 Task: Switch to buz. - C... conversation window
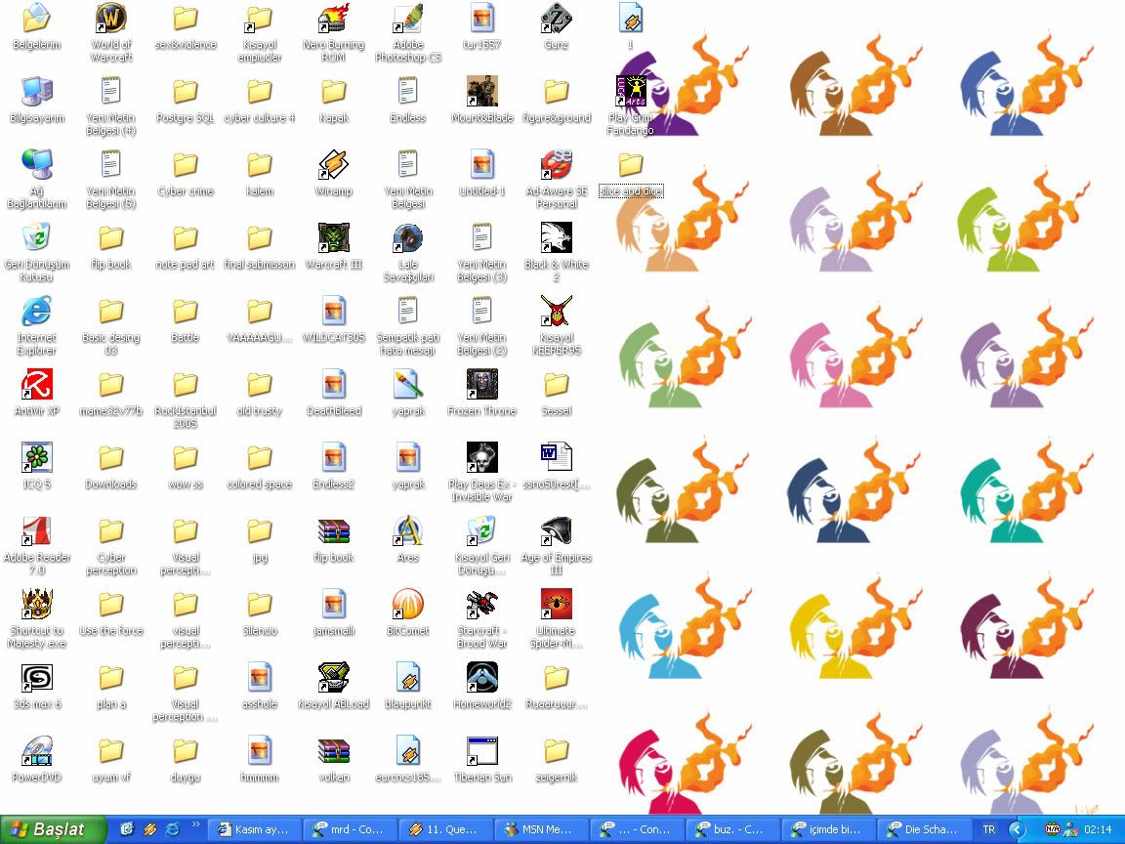pos(731,829)
